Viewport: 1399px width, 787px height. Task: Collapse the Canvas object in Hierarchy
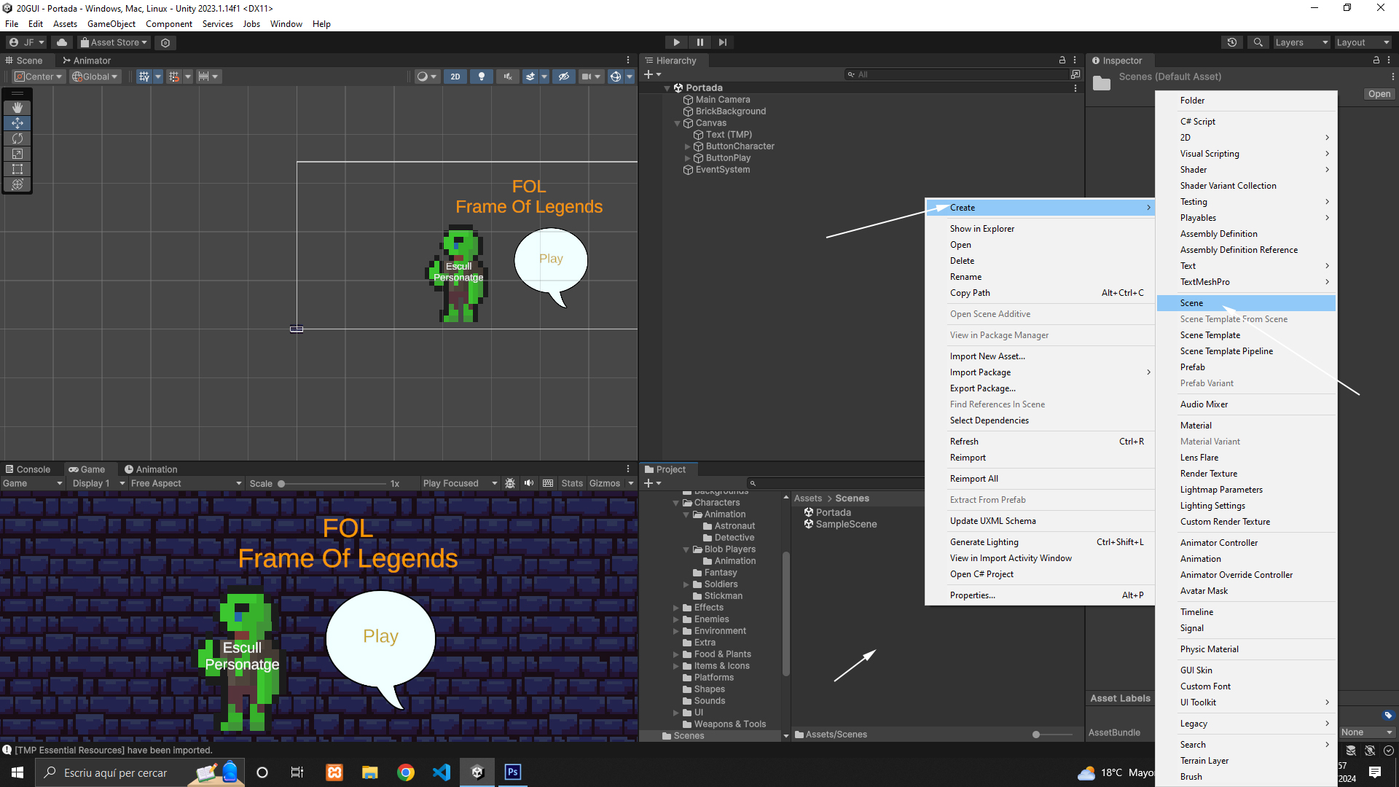tap(677, 123)
